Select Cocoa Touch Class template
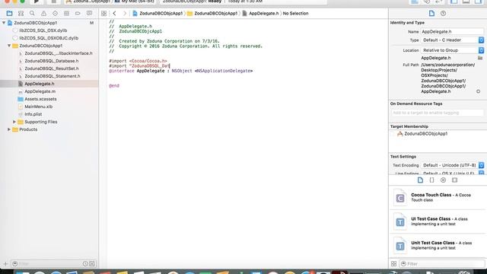The height and width of the screenshot is (274, 487). [x=438, y=197]
